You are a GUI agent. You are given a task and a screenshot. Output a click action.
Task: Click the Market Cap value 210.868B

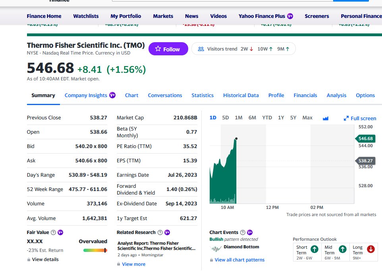coord(185,117)
